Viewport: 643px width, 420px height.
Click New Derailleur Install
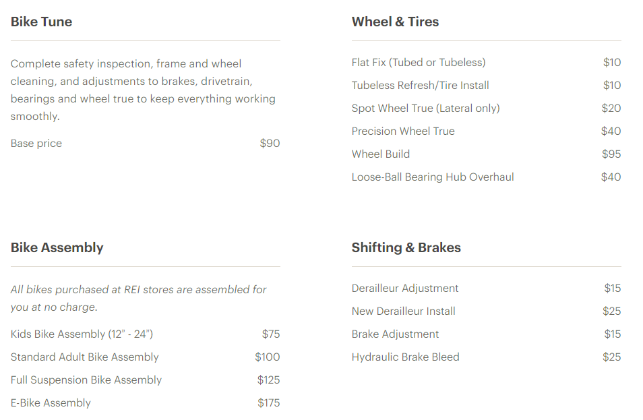pyautogui.click(x=404, y=311)
